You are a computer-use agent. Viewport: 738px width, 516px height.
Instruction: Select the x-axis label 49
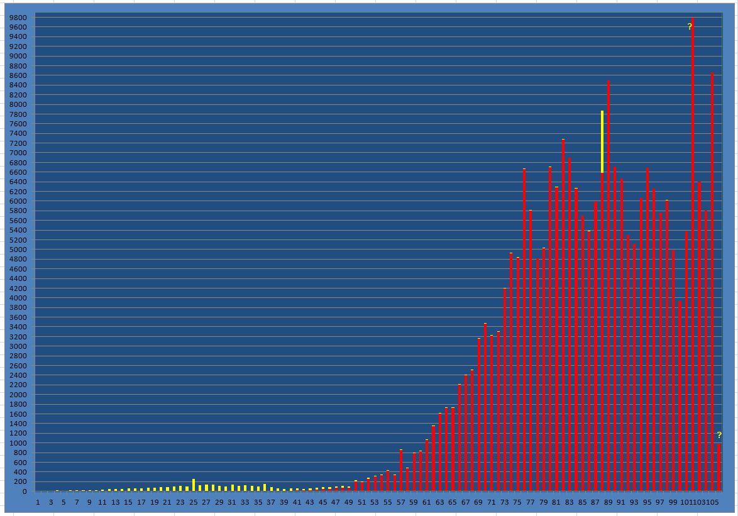pyautogui.click(x=349, y=503)
